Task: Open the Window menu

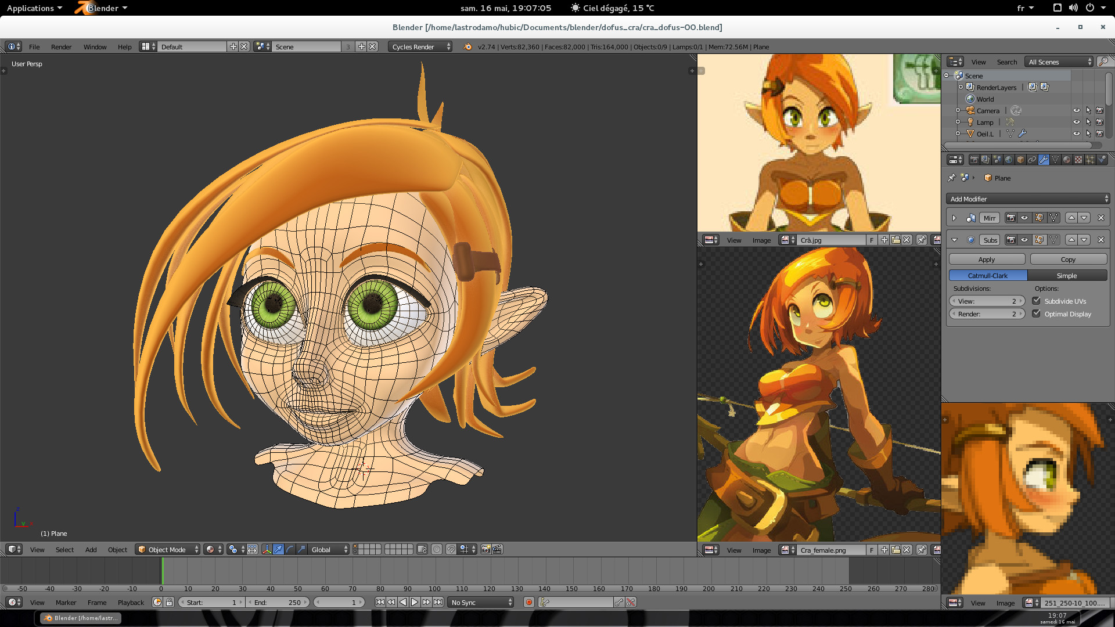Action: (x=95, y=46)
